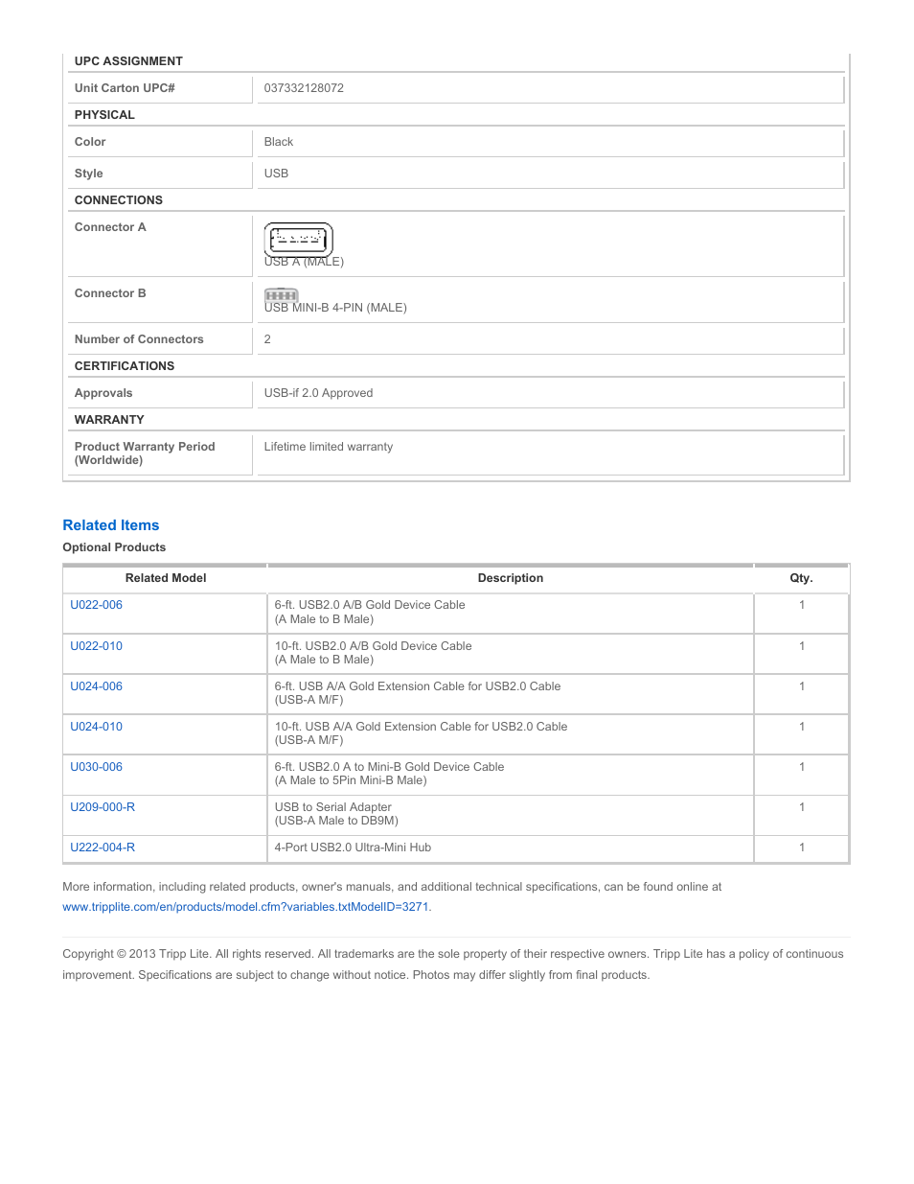Select the Number of Connectors value 2
Viewport: 914px width, 1184px height.
coord(267,339)
